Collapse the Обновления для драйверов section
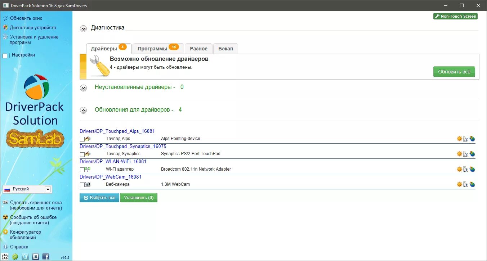The width and height of the screenshot is (487, 261). click(84, 111)
